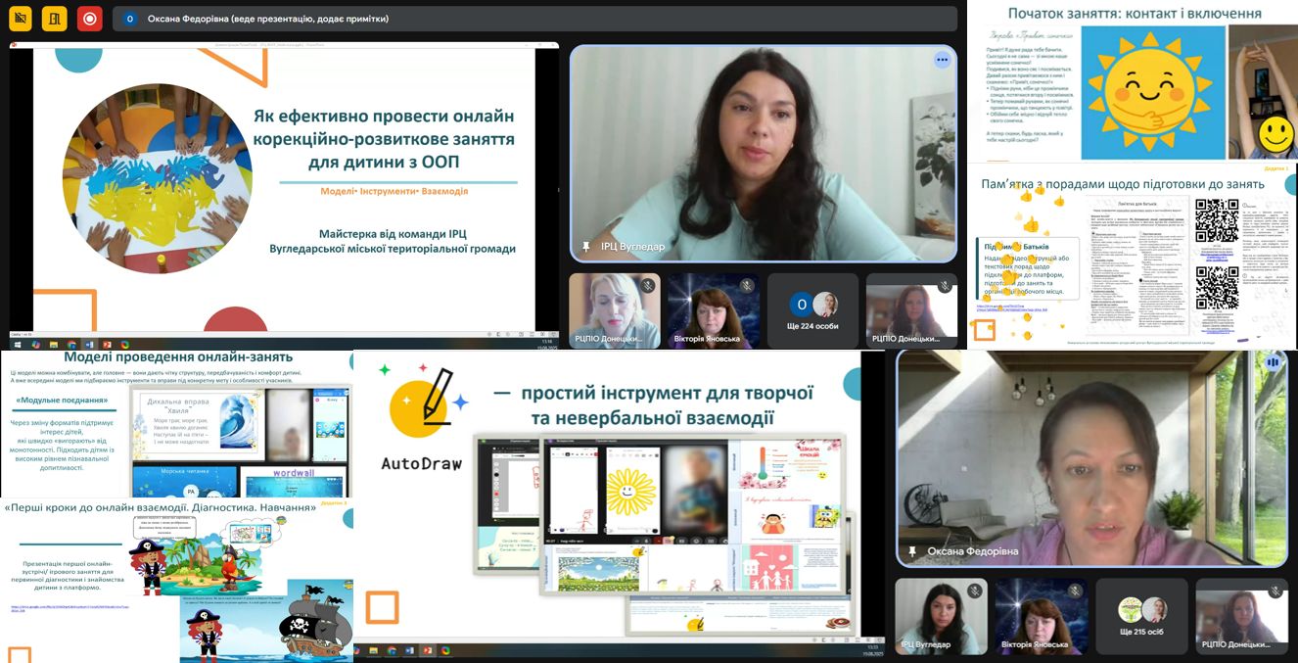Click the yellow smiley emoji reaction

[x=1275, y=134]
